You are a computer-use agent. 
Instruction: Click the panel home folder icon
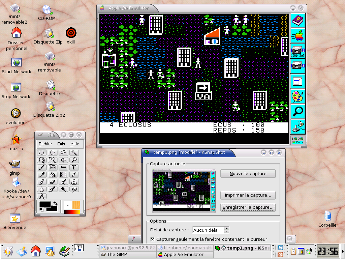coord(36,251)
